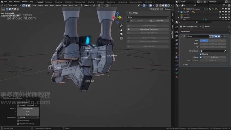Expand the Gun_LP collection
Image resolution: width=231 pixels, height=130 pixels.
(x=179, y=12)
